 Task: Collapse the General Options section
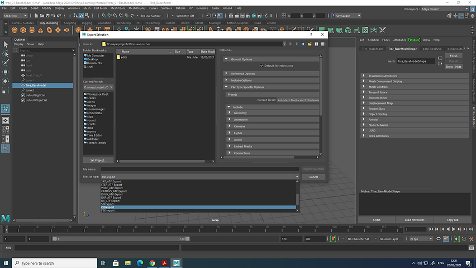click(226, 59)
